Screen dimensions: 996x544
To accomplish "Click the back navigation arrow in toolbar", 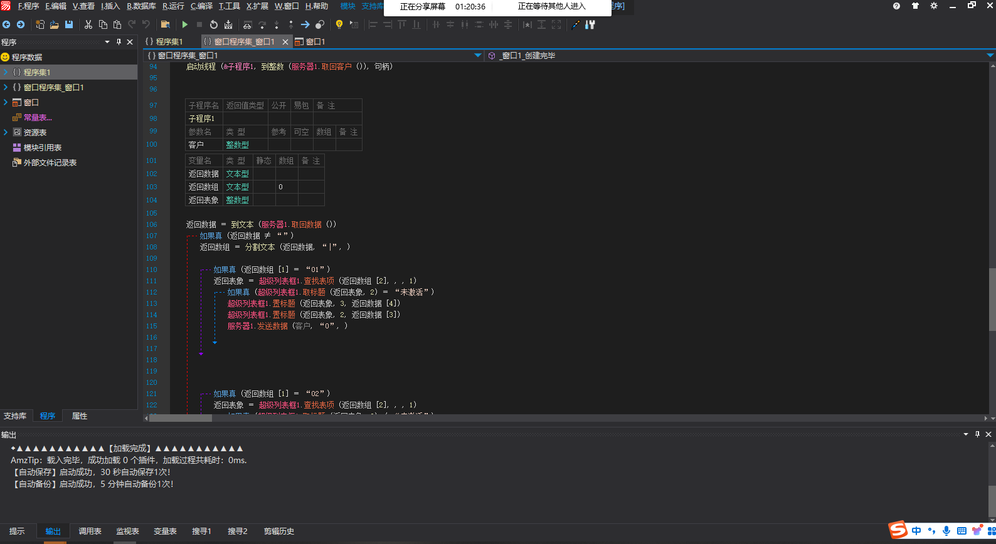I will (6, 24).
